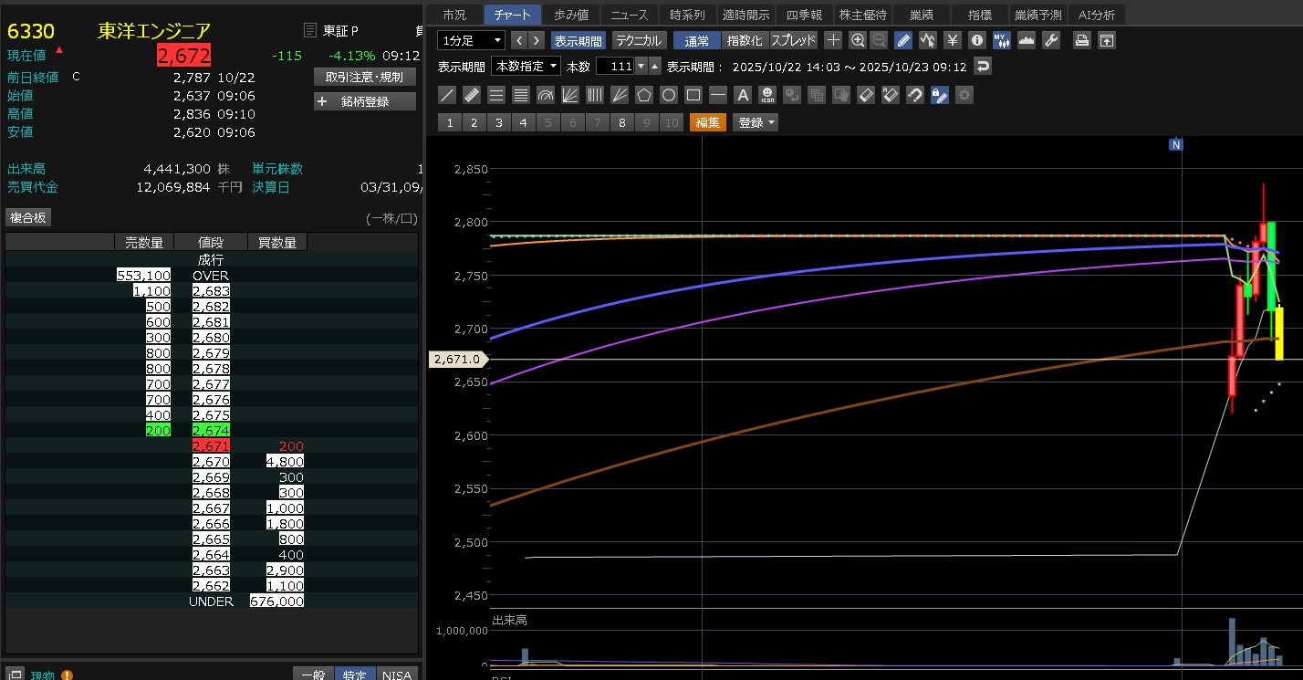
Task: Select the trend line drawing tool
Action: 447,95
